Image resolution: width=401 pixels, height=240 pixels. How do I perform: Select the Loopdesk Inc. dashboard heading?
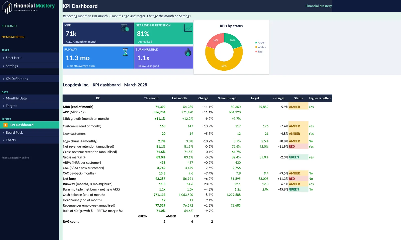pos(105,85)
